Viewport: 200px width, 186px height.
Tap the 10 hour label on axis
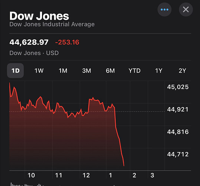[31, 176]
